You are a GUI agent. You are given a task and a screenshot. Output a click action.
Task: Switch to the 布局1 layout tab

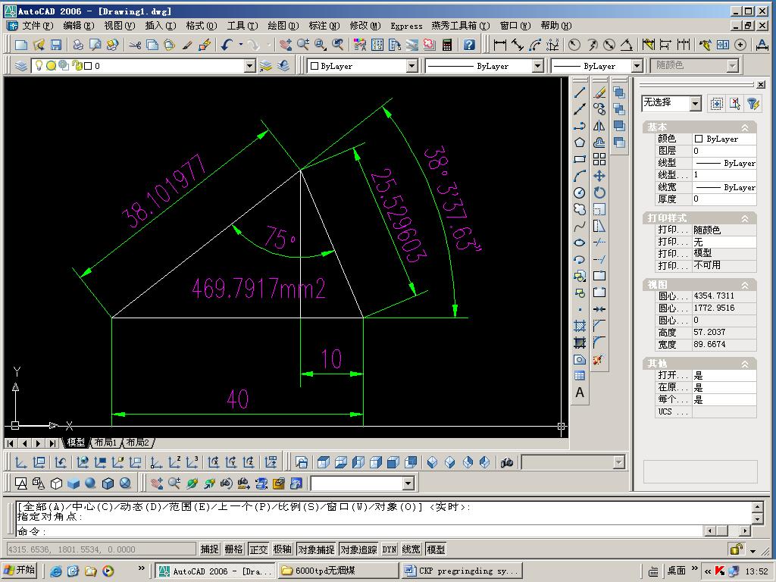(x=105, y=443)
